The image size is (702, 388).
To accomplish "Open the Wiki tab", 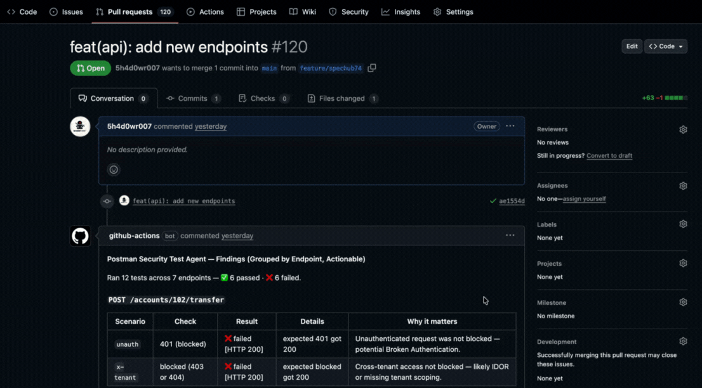I will [303, 12].
